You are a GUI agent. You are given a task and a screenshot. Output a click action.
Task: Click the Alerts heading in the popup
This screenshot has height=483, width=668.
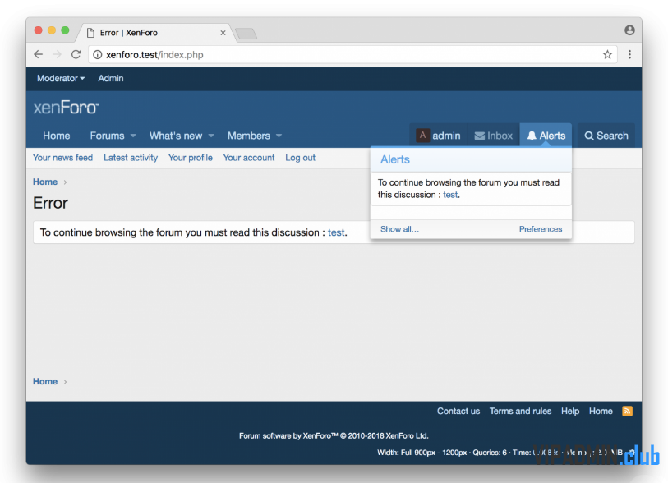[x=395, y=159]
